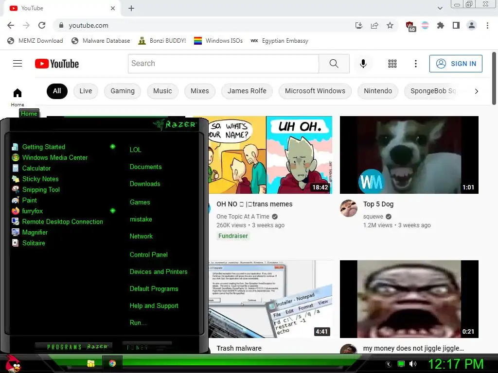Open the Malware Database bookmark

[101, 41]
